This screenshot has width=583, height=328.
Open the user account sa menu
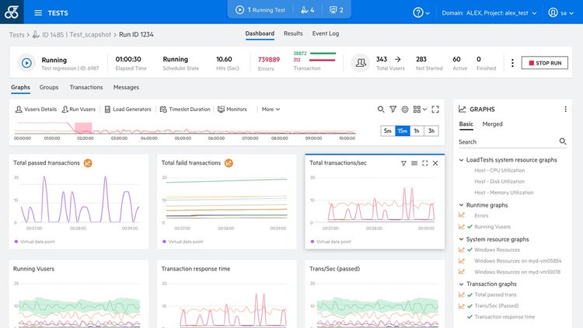561,12
